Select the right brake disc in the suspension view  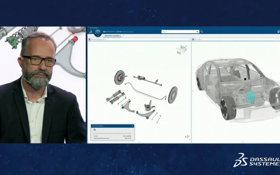[x=173, y=95]
